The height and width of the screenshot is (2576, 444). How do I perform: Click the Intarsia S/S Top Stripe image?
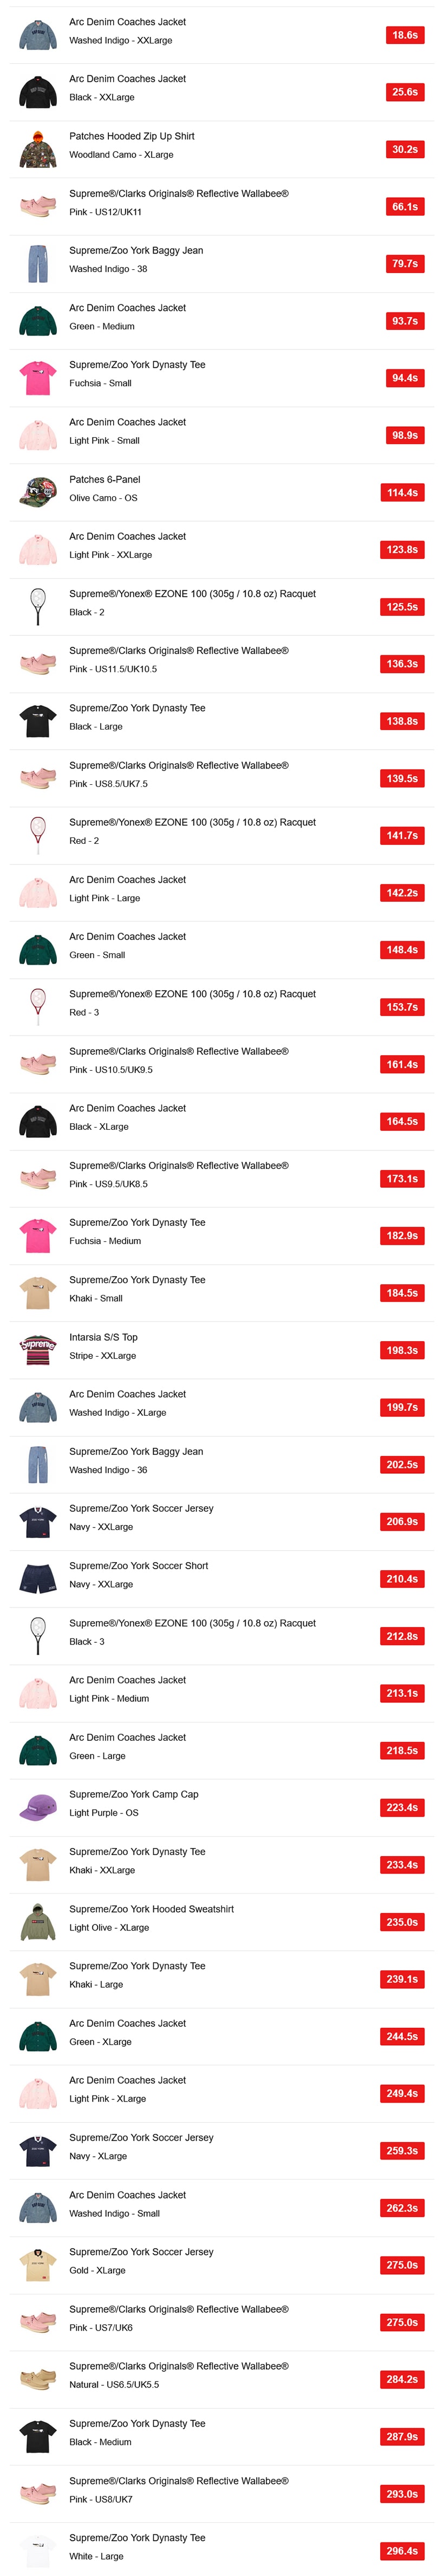[x=38, y=1350]
